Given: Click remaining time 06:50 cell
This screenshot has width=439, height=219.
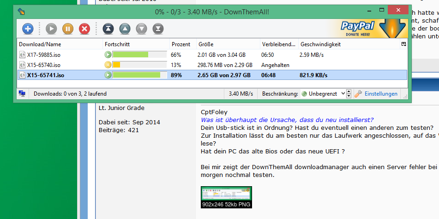Looking at the screenshot, I should (267, 55).
